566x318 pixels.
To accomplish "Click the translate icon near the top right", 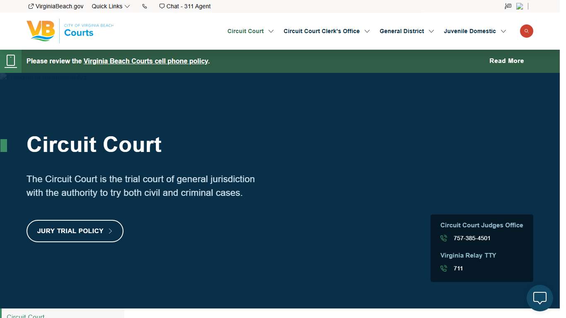I will pyautogui.click(x=508, y=6).
